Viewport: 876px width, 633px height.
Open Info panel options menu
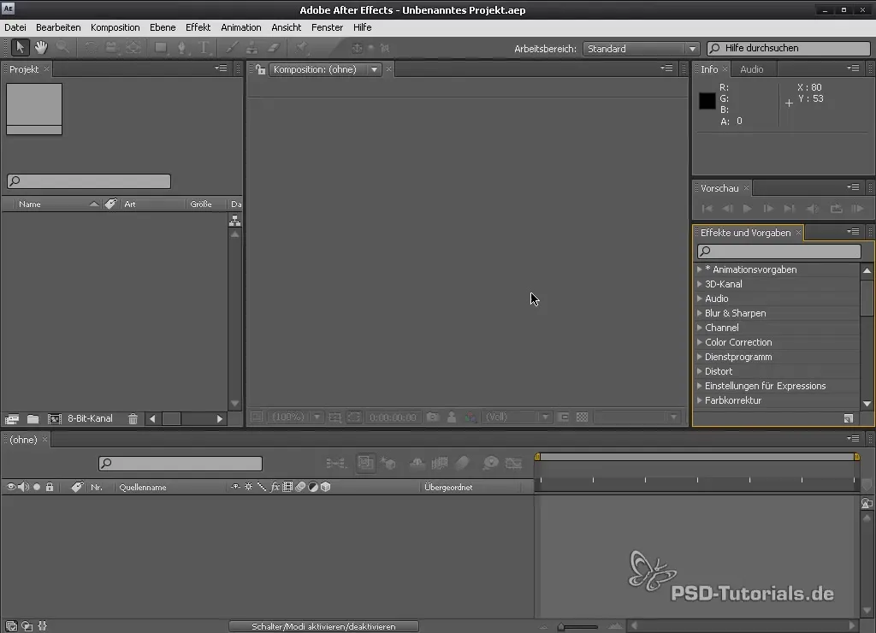[853, 68]
